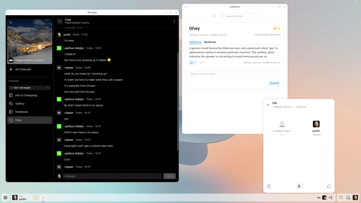Leave the HA room via exit icon

pos(269,186)
